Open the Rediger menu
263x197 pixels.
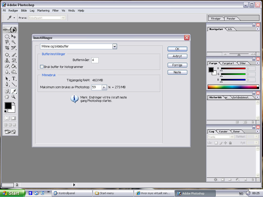[x=13, y=11]
